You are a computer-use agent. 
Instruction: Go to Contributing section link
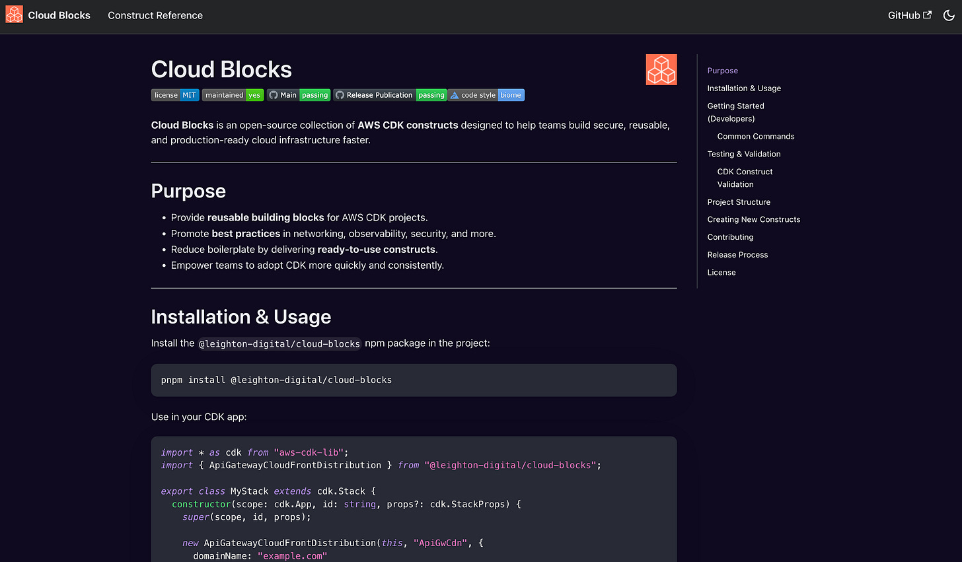coord(730,237)
